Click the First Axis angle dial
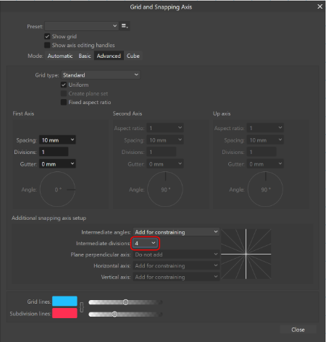Viewport: 326px width, 342px height. click(x=57, y=189)
